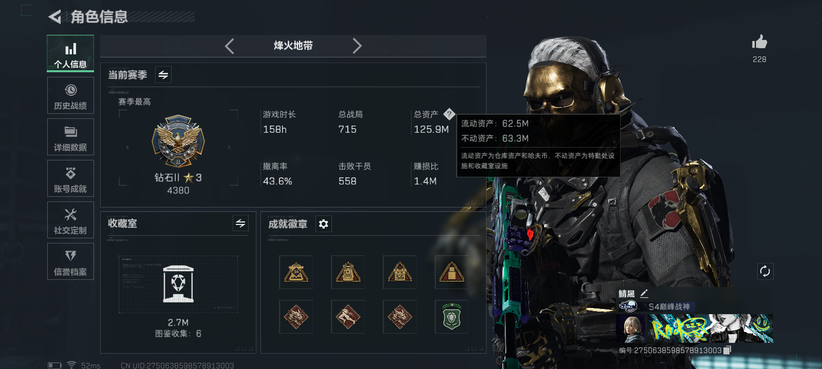Toggle the 收藏室 swap view button

240,223
